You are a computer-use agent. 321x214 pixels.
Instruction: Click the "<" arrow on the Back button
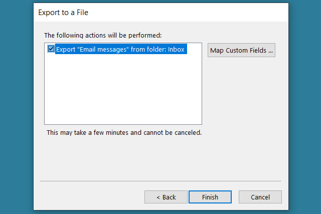coord(158,197)
